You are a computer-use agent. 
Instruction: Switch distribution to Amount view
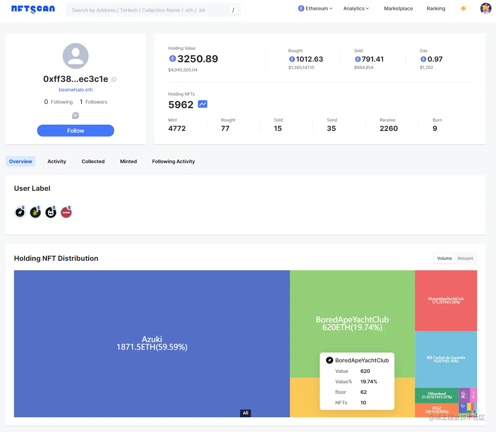(465, 258)
